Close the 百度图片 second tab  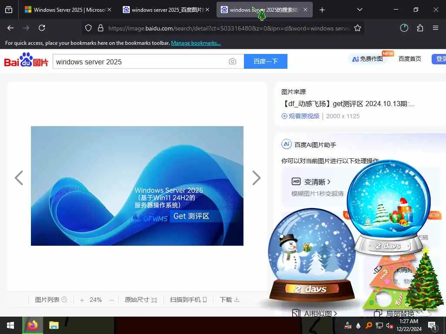click(x=207, y=10)
